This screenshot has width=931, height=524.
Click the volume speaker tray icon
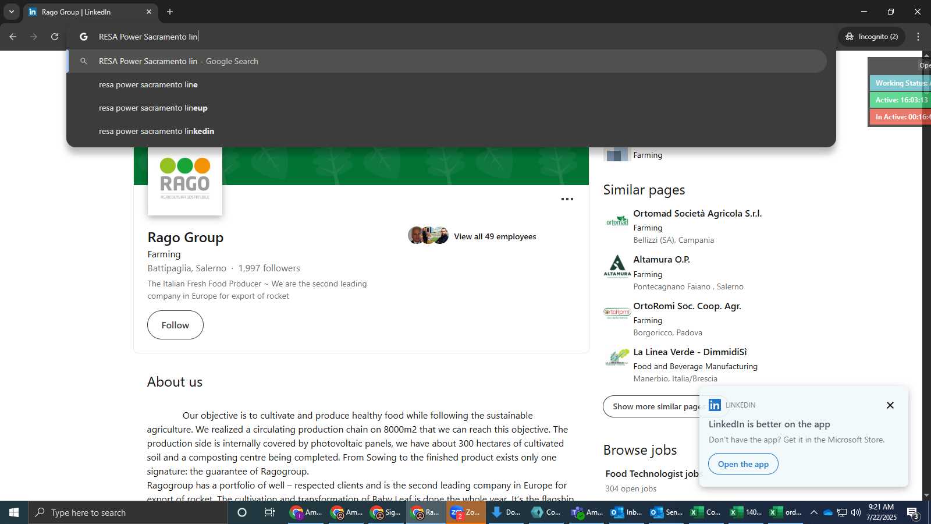(855, 512)
